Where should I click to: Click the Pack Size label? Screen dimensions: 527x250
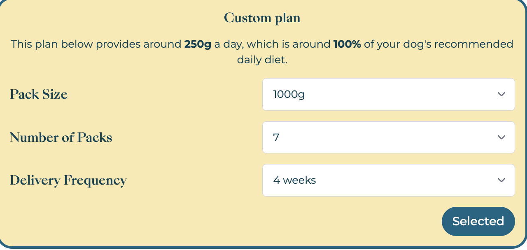tap(39, 94)
